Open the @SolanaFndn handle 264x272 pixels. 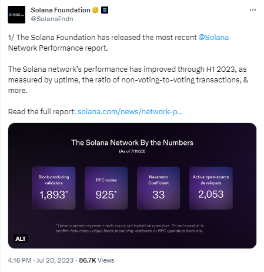pos(52,19)
